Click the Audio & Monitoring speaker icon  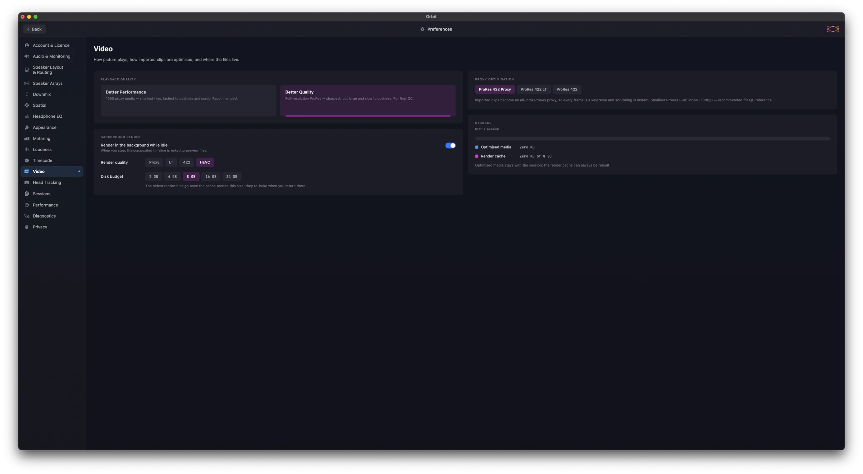(27, 56)
